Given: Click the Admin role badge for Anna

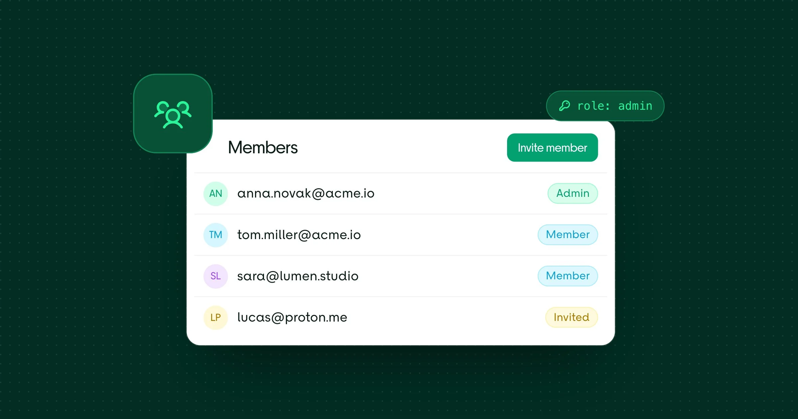Looking at the screenshot, I should [573, 193].
